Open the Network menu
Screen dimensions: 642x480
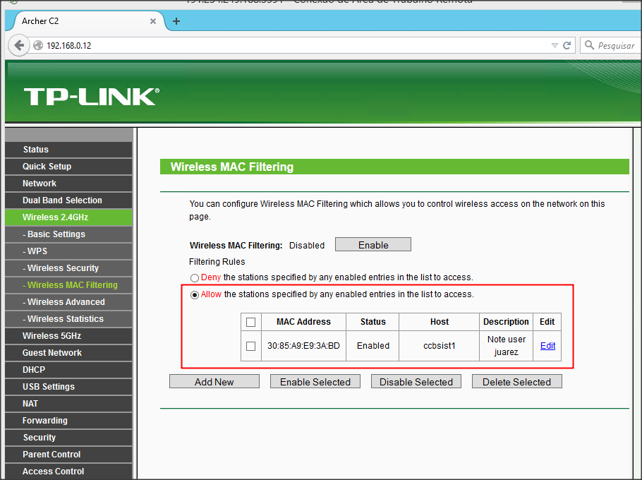point(69,184)
